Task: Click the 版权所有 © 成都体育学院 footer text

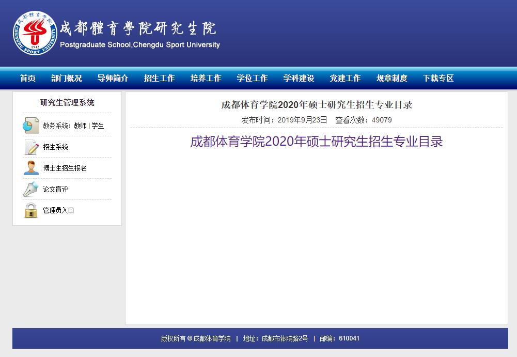Action: click(196, 338)
